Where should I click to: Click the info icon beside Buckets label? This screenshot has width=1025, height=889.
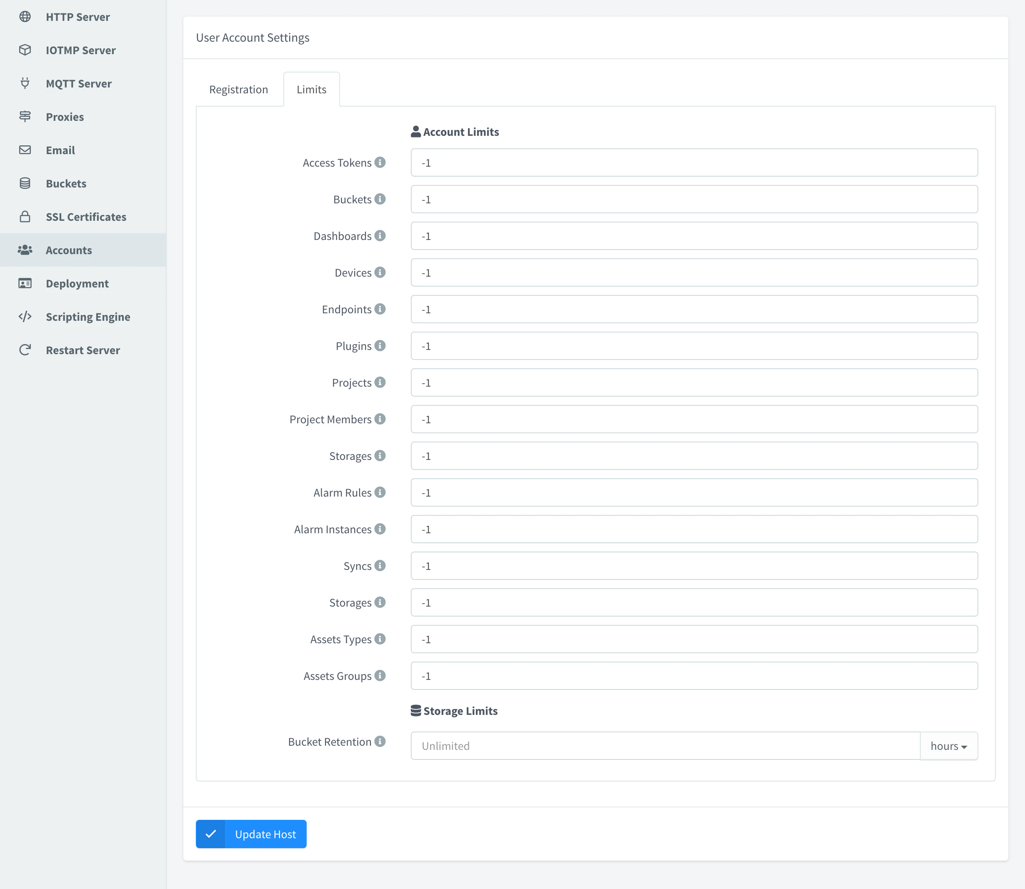[x=380, y=199]
